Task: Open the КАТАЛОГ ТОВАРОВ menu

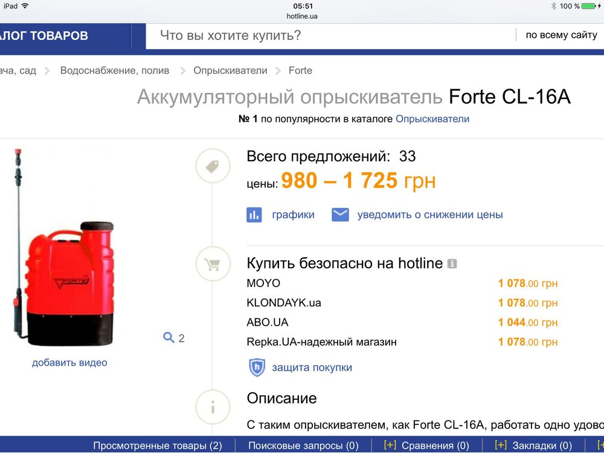Action: [x=65, y=36]
